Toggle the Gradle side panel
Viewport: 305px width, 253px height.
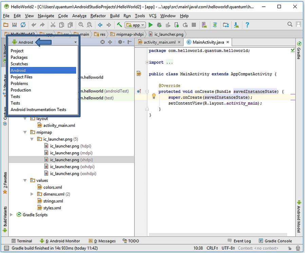299,50
